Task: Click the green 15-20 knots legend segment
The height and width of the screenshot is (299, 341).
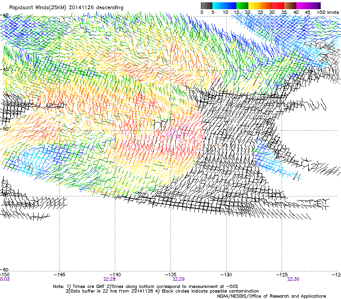Action: (242, 6)
